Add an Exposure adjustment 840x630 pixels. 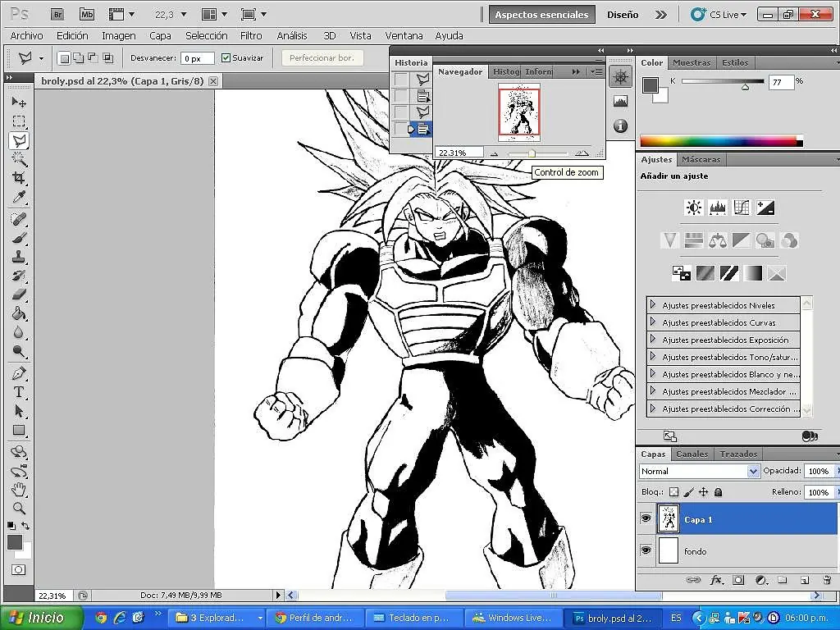pyautogui.click(x=765, y=208)
